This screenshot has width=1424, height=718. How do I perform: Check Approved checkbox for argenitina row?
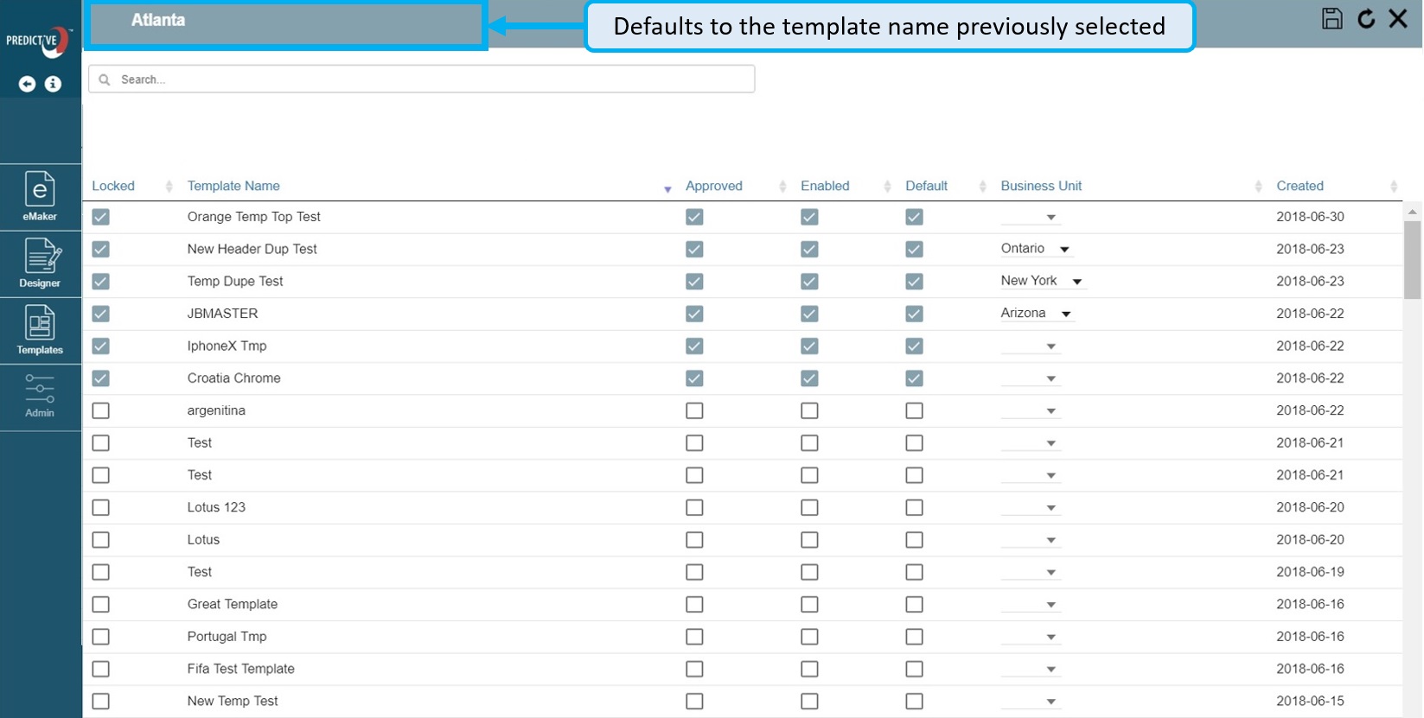[x=694, y=410]
